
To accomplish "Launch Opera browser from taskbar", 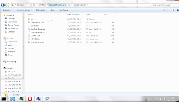I will [x=30, y=99].
